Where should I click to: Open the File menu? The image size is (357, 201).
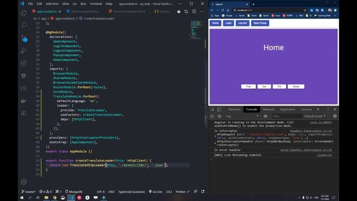click(x=30, y=4)
